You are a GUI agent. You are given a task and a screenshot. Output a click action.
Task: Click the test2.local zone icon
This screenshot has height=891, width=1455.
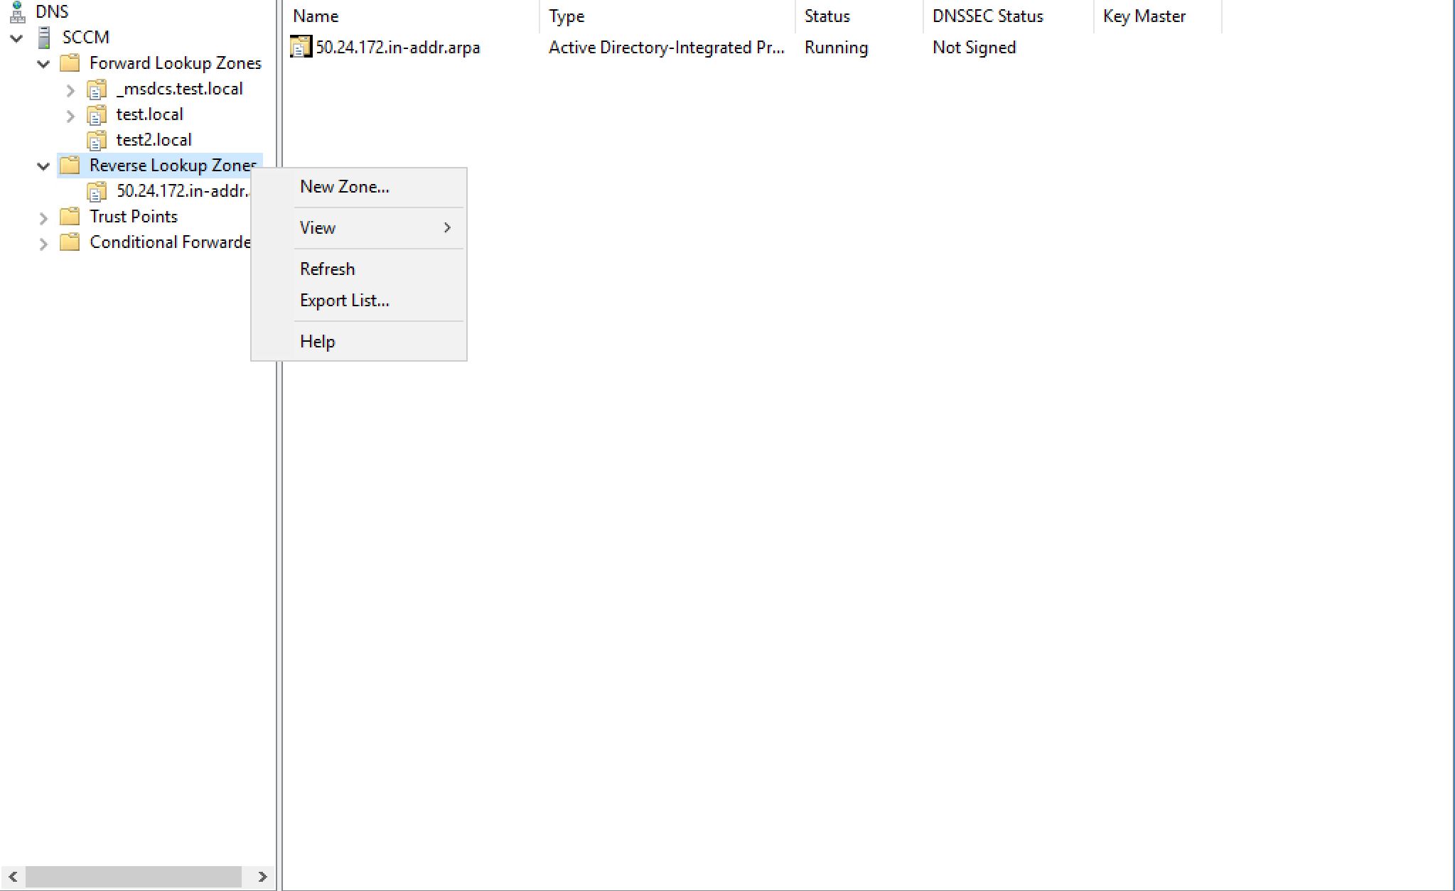click(x=97, y=140)
